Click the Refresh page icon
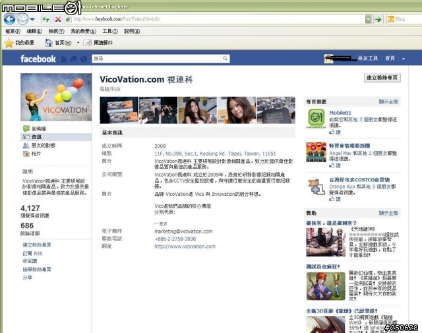This screenshot has height=333, width=422. (46, 19)
